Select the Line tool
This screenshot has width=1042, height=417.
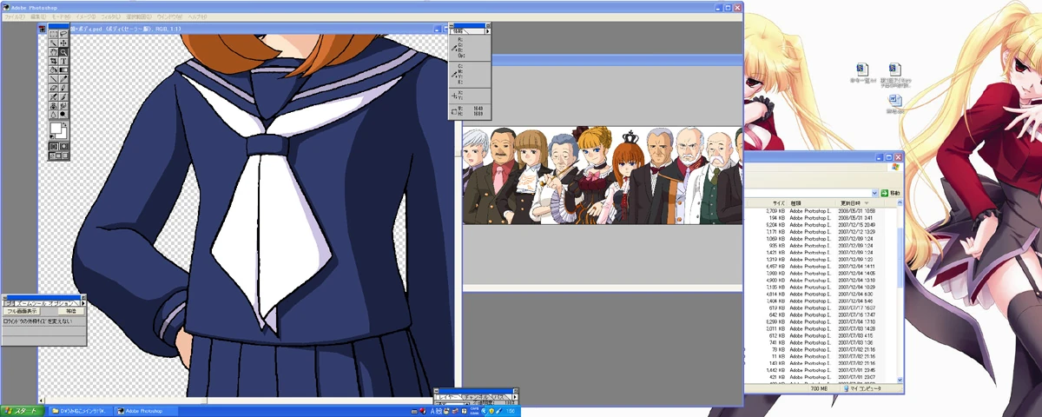click(x=54, y=78)
